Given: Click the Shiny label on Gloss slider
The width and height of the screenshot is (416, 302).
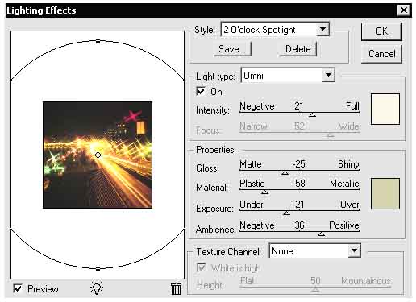Looking at the screenshot, I should tap(348, 164).
